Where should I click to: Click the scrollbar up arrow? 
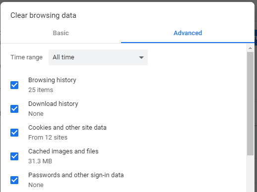coord(250,48)
